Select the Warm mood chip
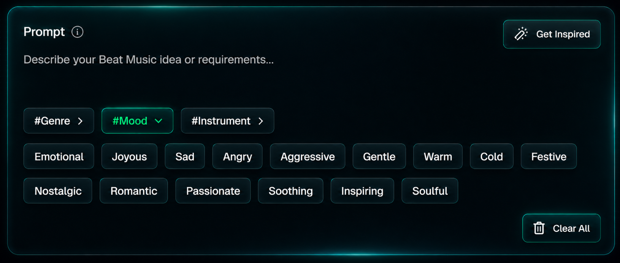The height and width of the screenshot is (263, 620). 438,157
